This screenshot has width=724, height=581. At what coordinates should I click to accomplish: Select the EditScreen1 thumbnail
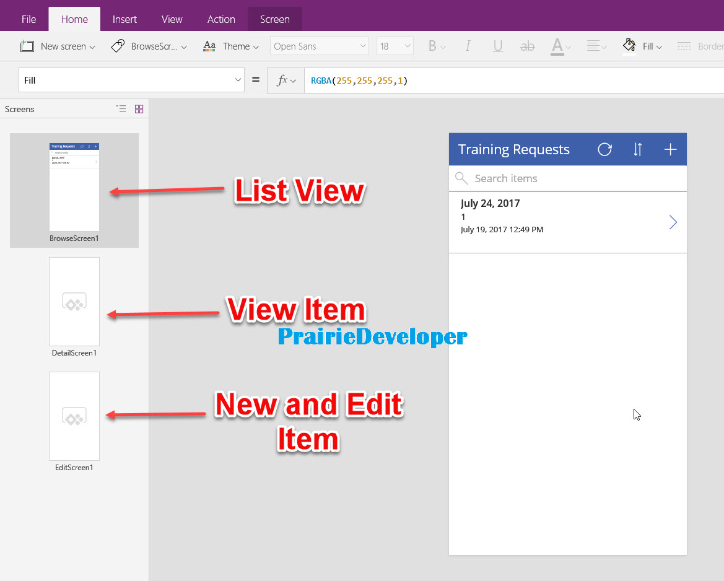tap(74, 416)
